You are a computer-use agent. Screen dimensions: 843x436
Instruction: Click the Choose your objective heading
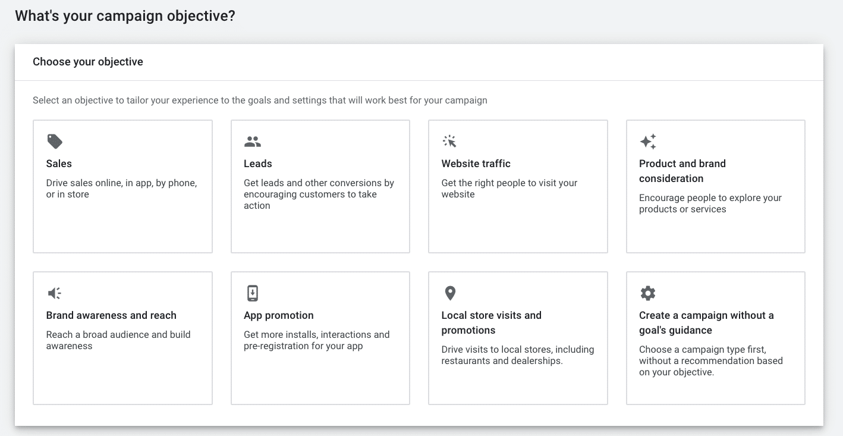tap(87, 61)
